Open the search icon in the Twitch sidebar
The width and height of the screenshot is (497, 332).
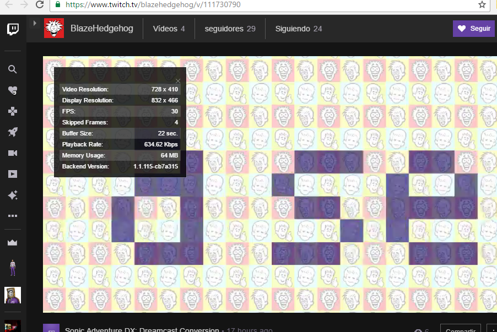12,69
